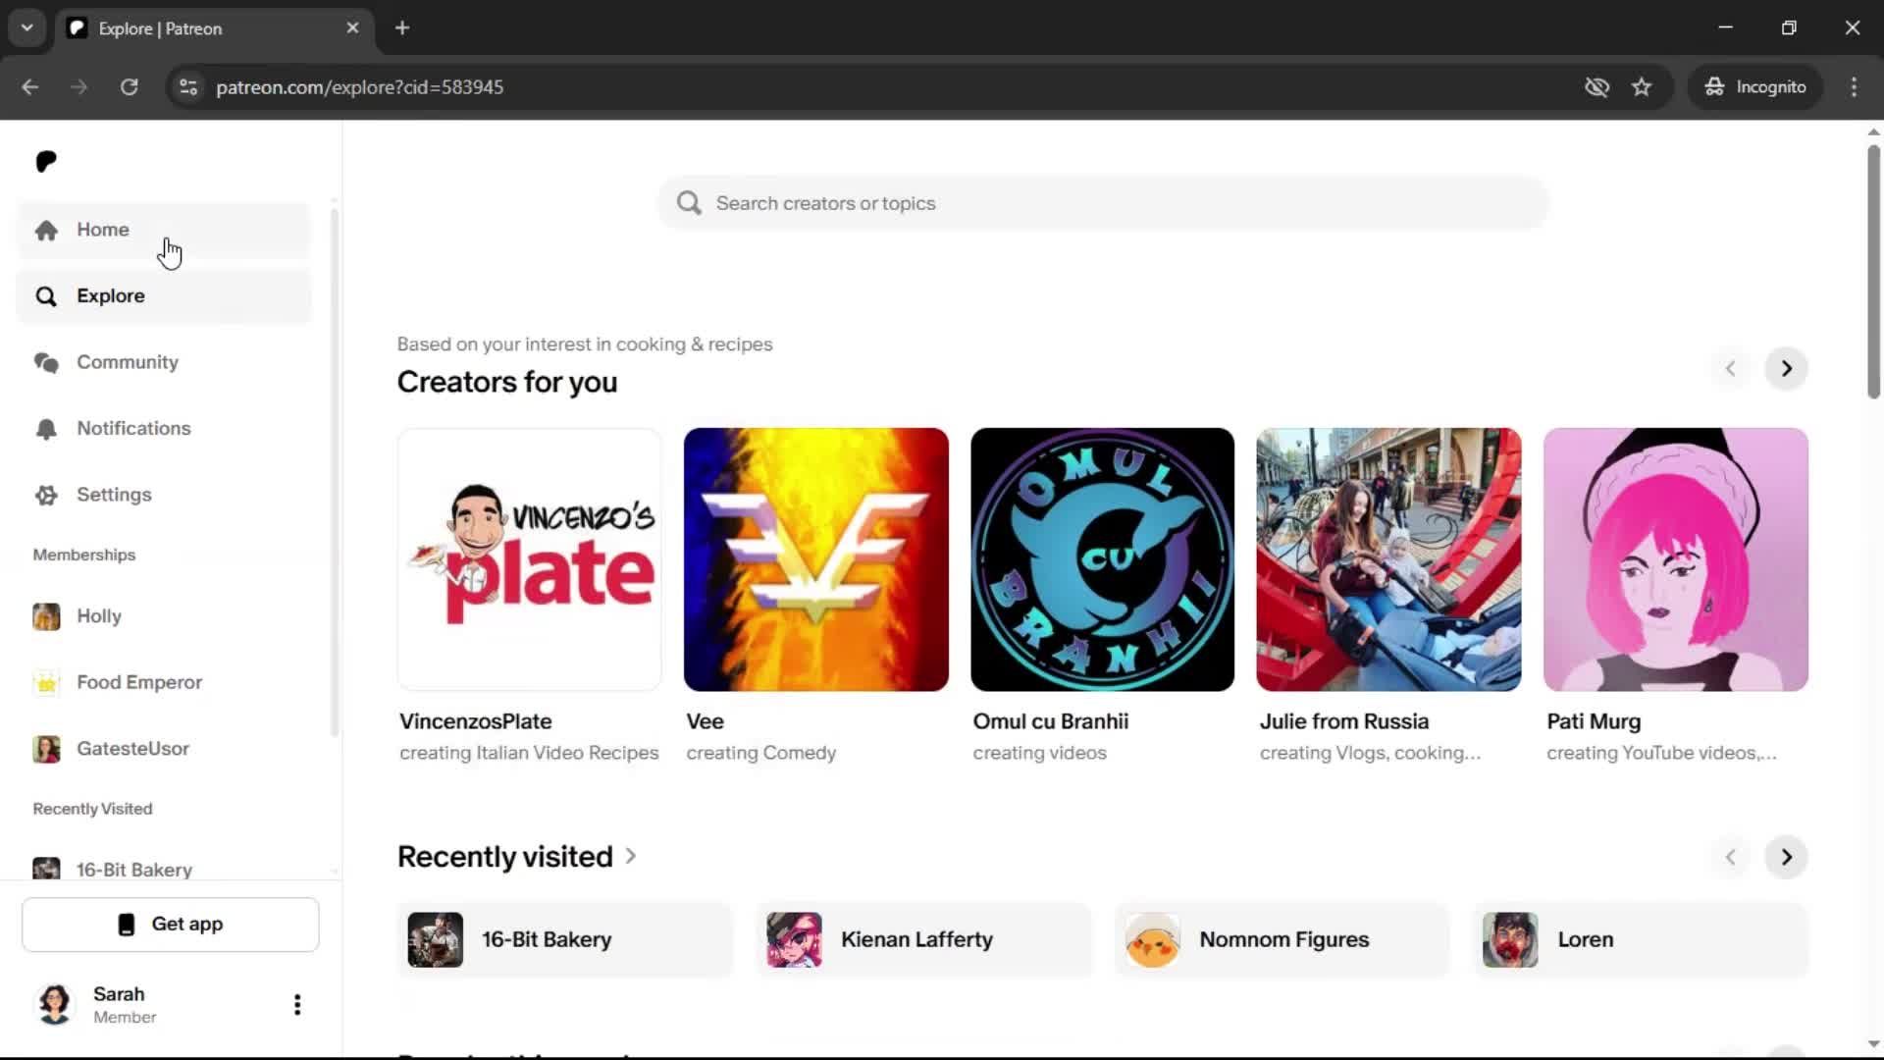Screen dimensions: 1884x1060
Task: Bookmark this tab with star icon
Action: click(1642, 87)
